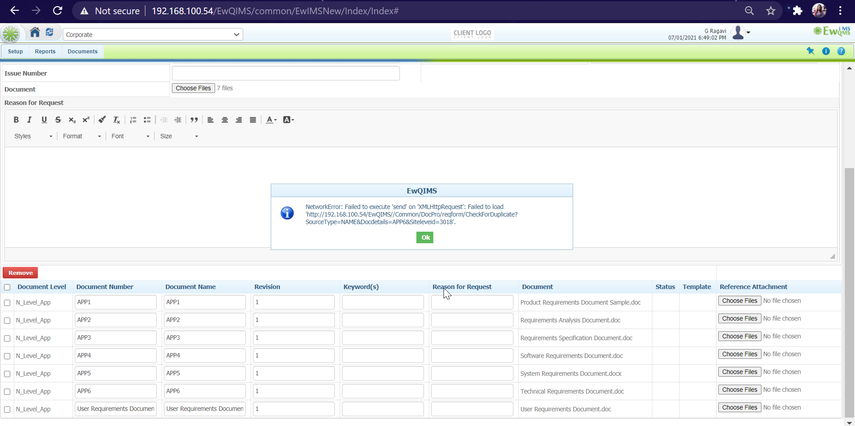Viewport: 855px width, 426px height.
Task: Center align text
Action: 225,120
